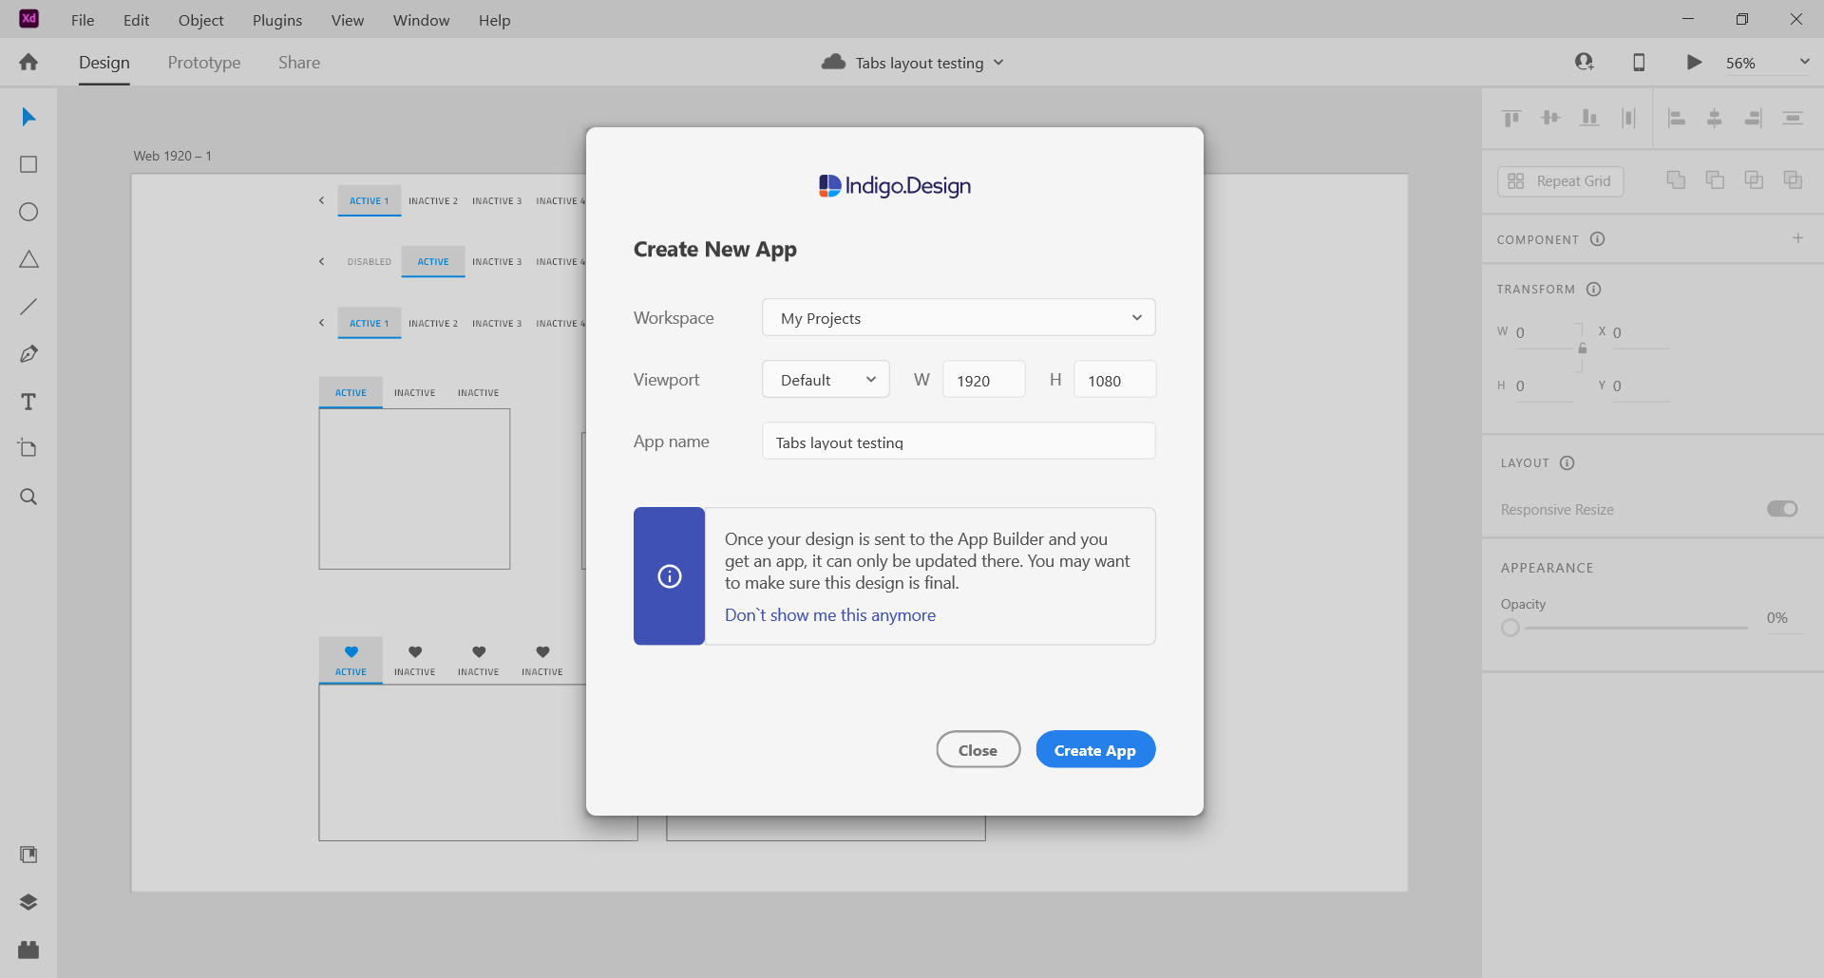The width and height of the screenshot is (1824, 978).
Task: Align vertical centers icon
Action: [1550, 118]
